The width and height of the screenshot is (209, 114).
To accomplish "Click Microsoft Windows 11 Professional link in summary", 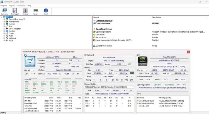I will click(x=162, y=88).
